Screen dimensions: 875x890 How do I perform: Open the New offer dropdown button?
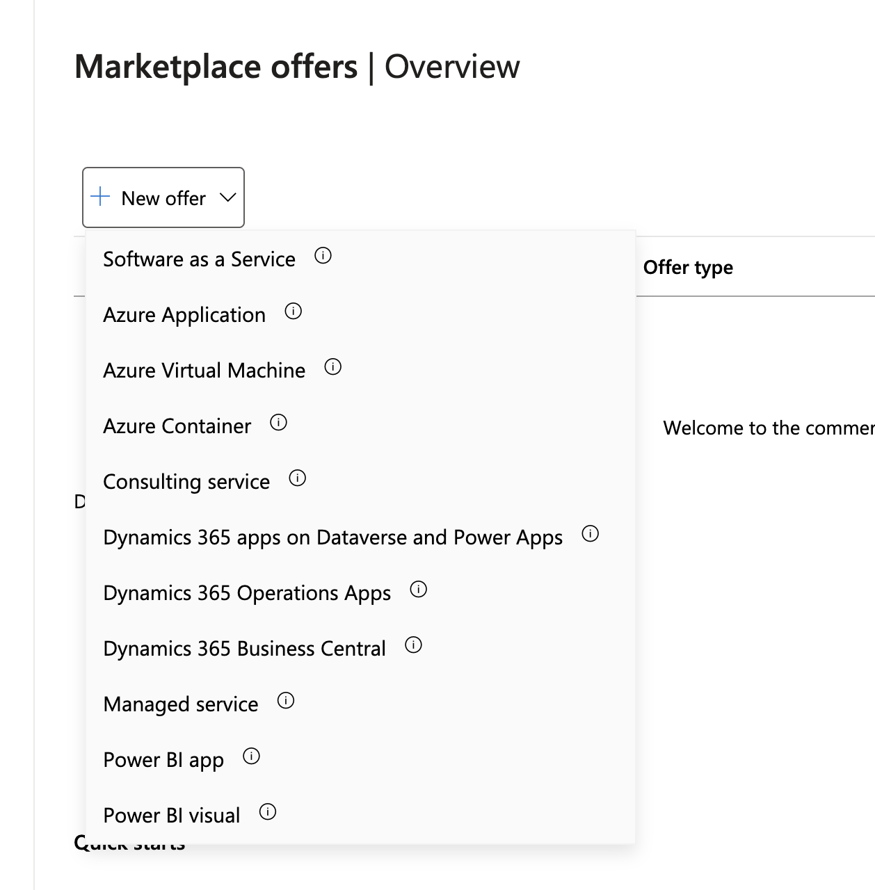point(163,197)
